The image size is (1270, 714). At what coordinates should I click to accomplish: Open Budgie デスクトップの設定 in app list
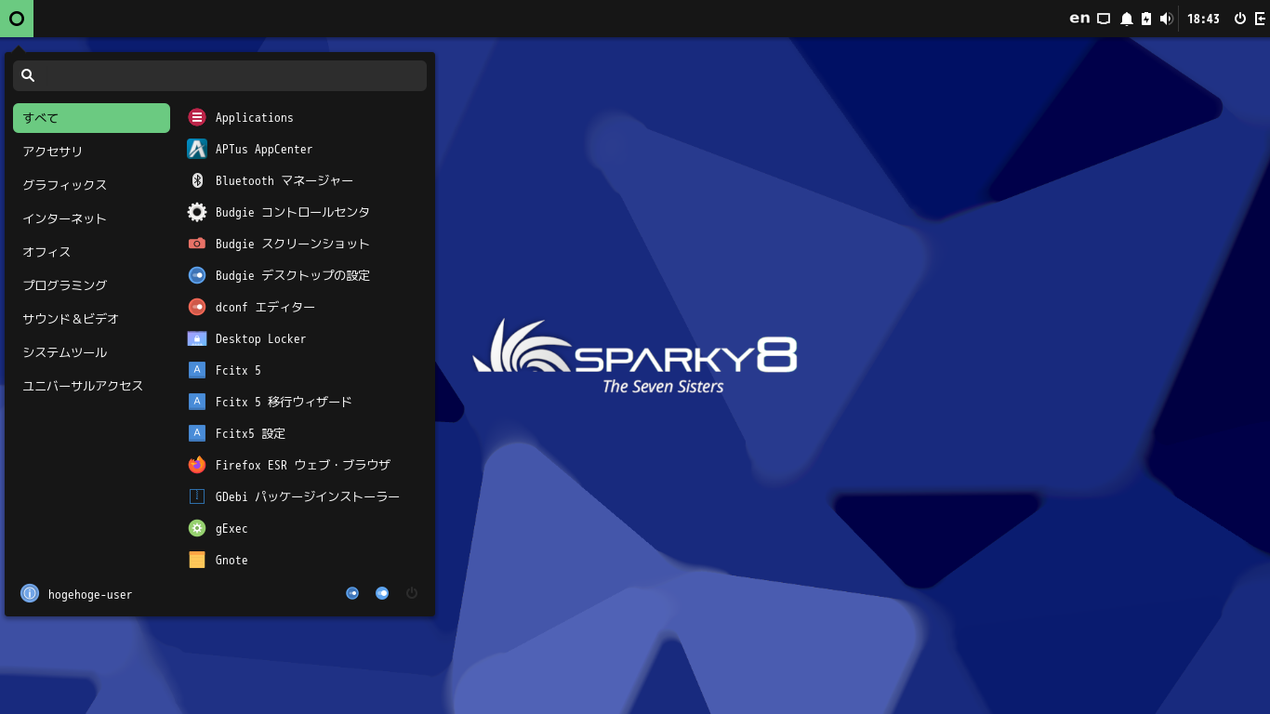303,275
